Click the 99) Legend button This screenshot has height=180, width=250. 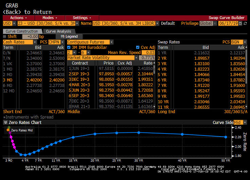pos(69,37)
